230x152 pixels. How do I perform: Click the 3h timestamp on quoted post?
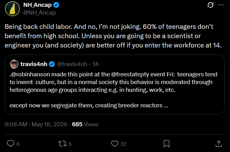95,64
